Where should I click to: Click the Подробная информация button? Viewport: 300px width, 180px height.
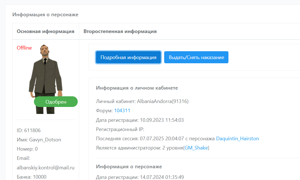(128, 57)
